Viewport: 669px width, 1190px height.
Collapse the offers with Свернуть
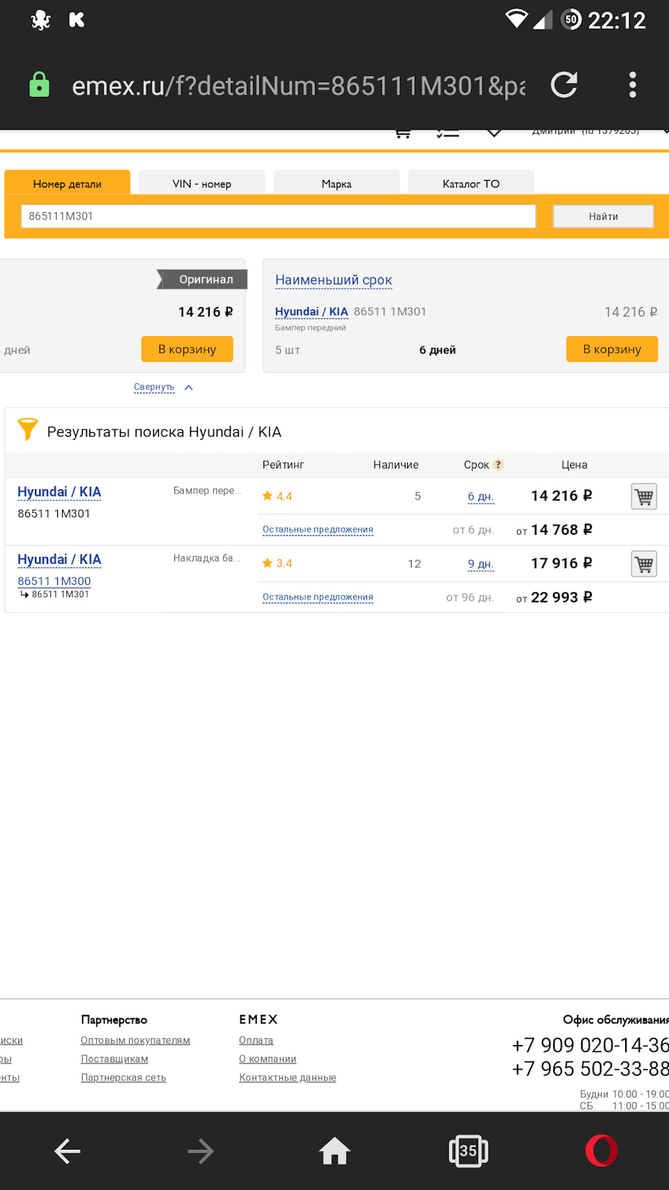click(x=155, y=387)
